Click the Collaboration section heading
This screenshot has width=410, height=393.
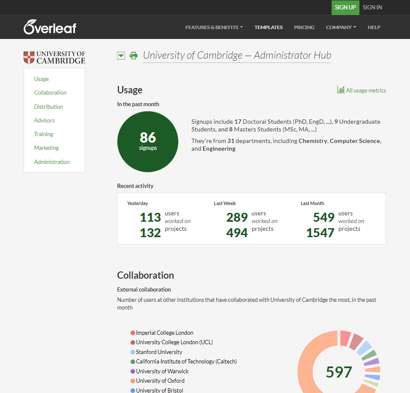click(145, 275)
